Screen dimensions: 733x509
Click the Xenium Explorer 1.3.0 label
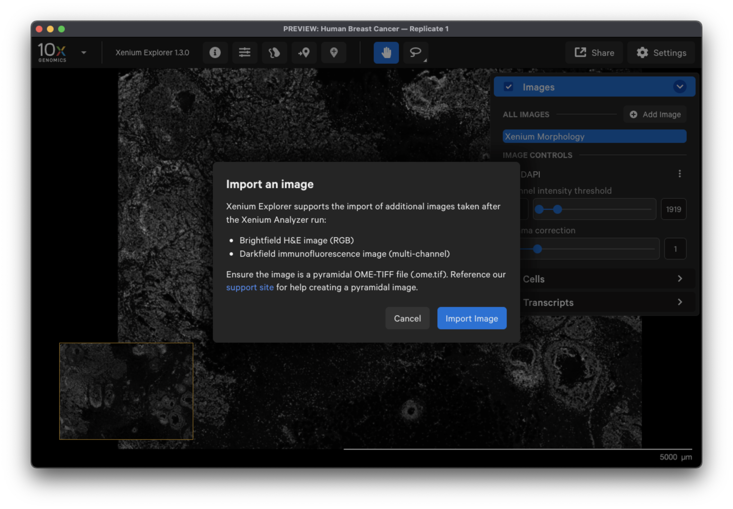coord(152,53)
